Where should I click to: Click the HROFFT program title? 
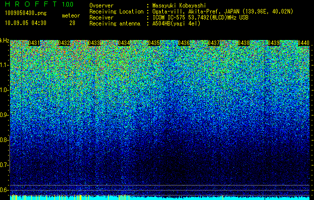(x=31, y=4)
